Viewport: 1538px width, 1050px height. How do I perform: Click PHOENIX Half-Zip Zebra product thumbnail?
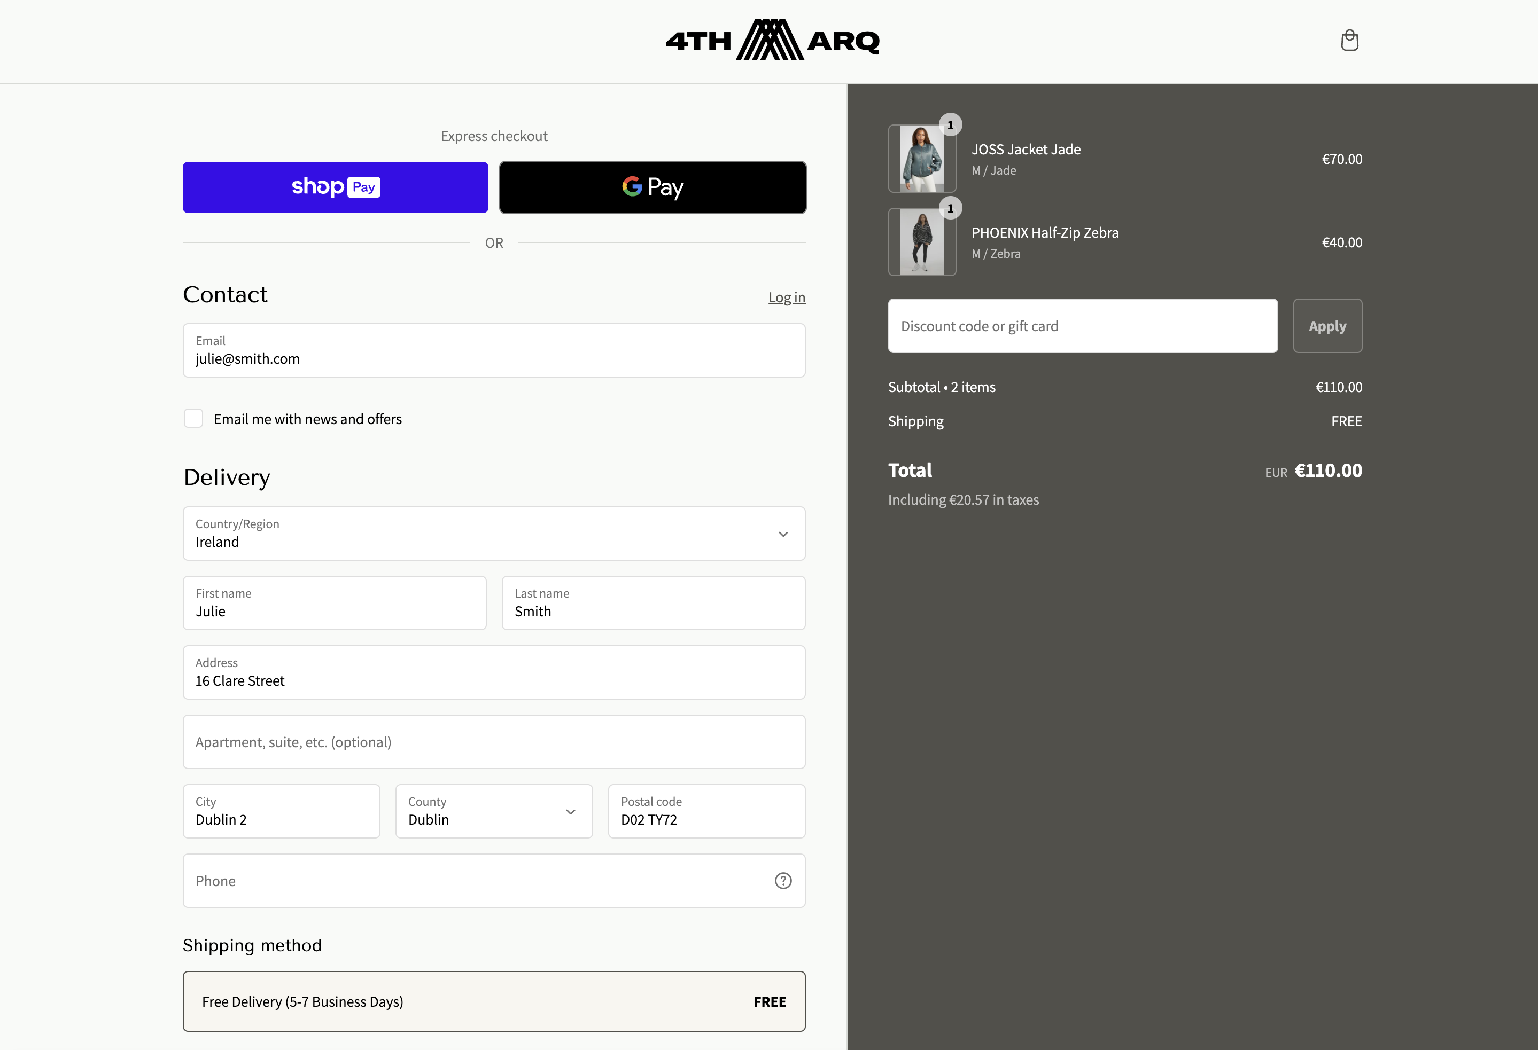(x=921, y=242)
